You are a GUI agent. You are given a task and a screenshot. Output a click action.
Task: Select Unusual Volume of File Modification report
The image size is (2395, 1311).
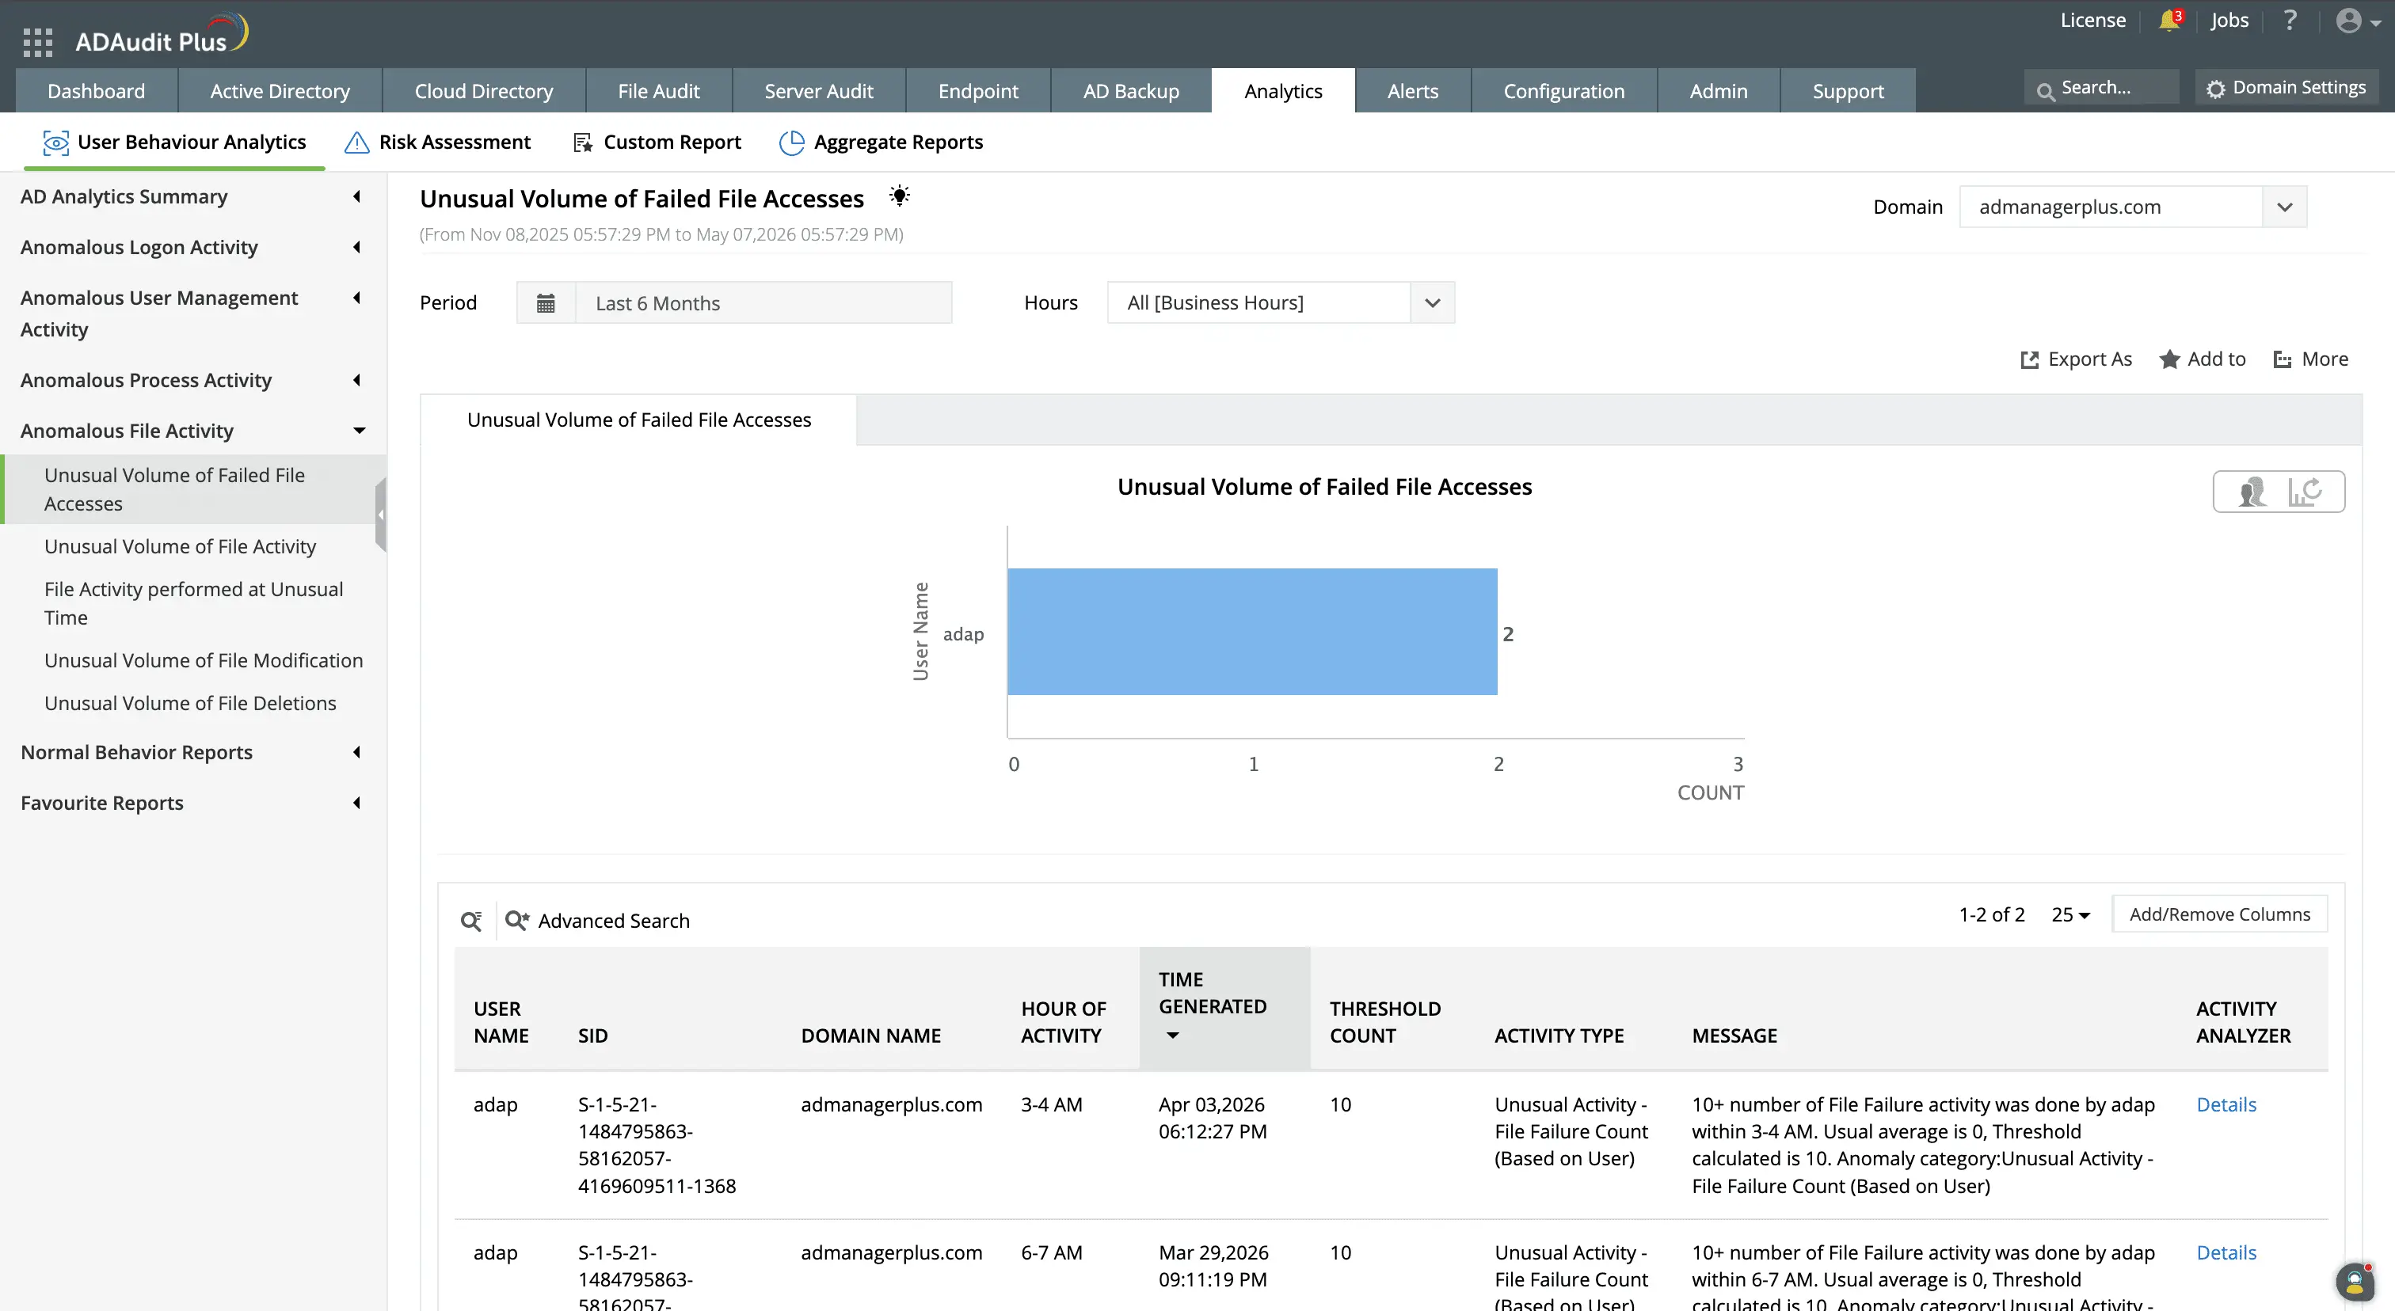[204, 660]
